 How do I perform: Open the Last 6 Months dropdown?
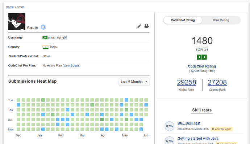click(x=134, y=82)
